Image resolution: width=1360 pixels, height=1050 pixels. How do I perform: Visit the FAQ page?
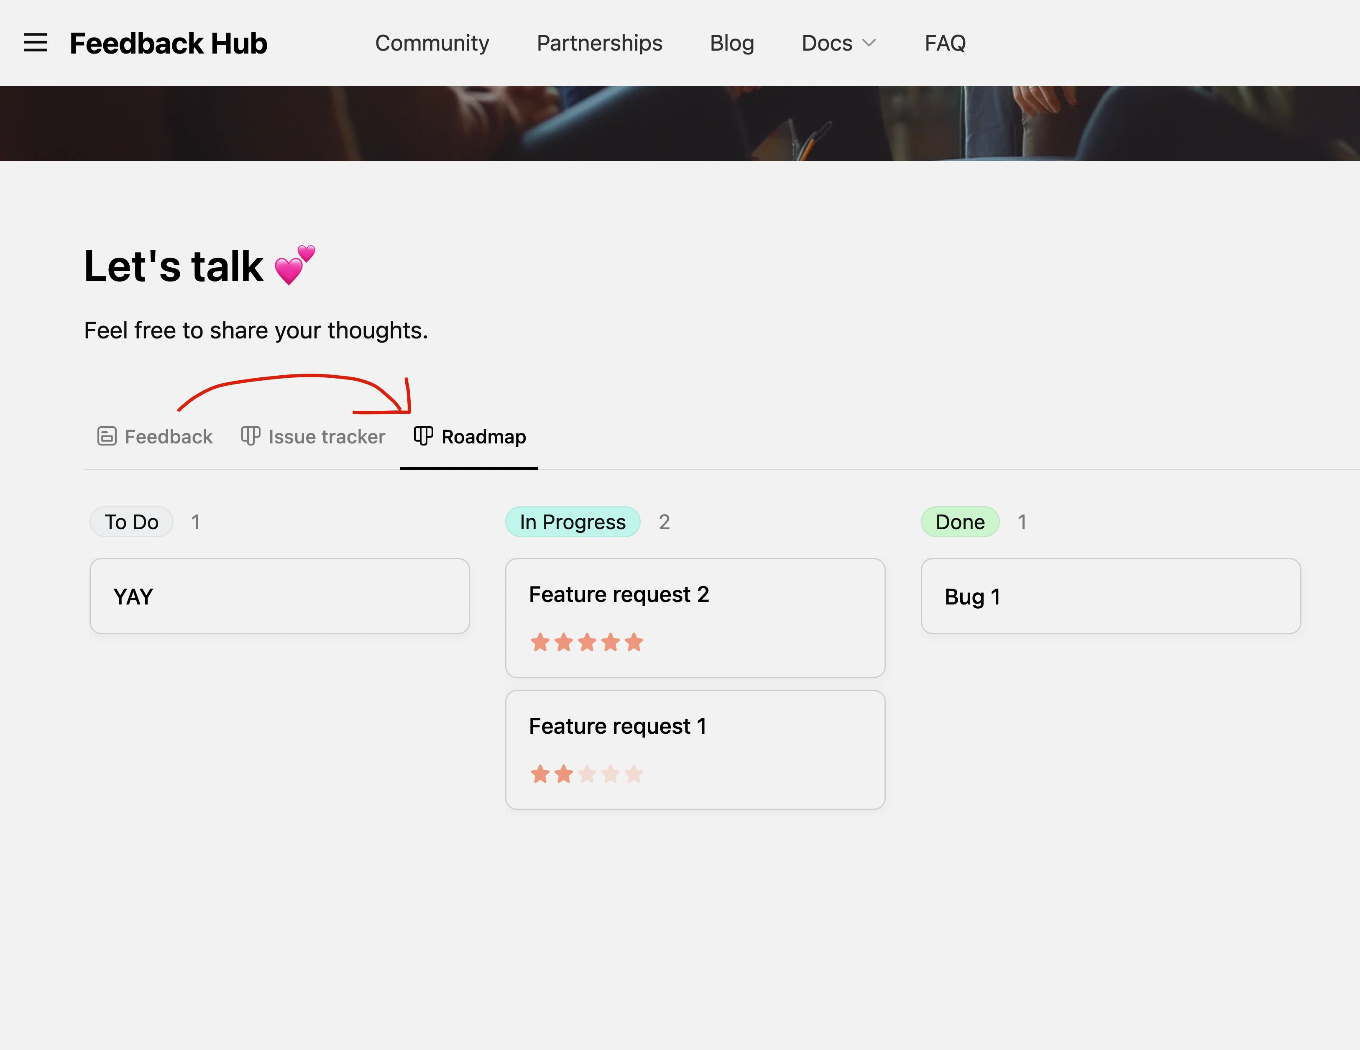coord(945,43)
